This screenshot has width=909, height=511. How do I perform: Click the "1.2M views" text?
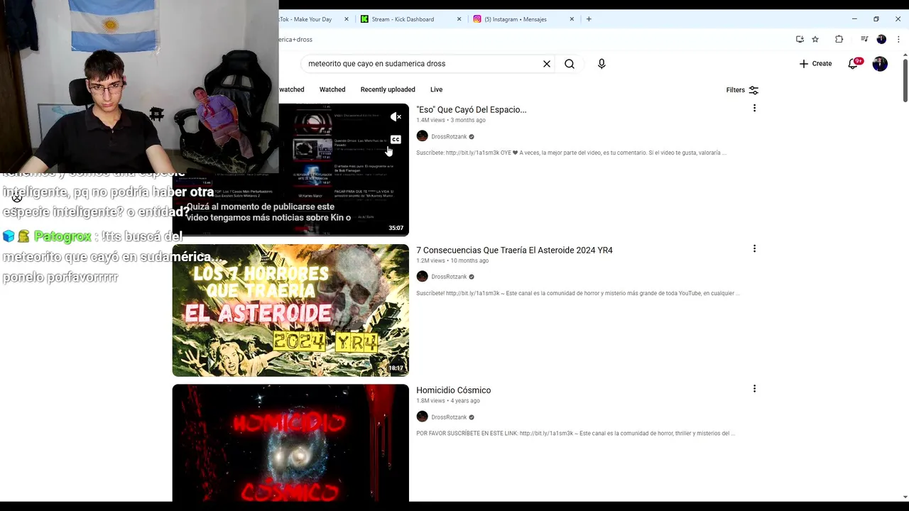pos(431,260)
